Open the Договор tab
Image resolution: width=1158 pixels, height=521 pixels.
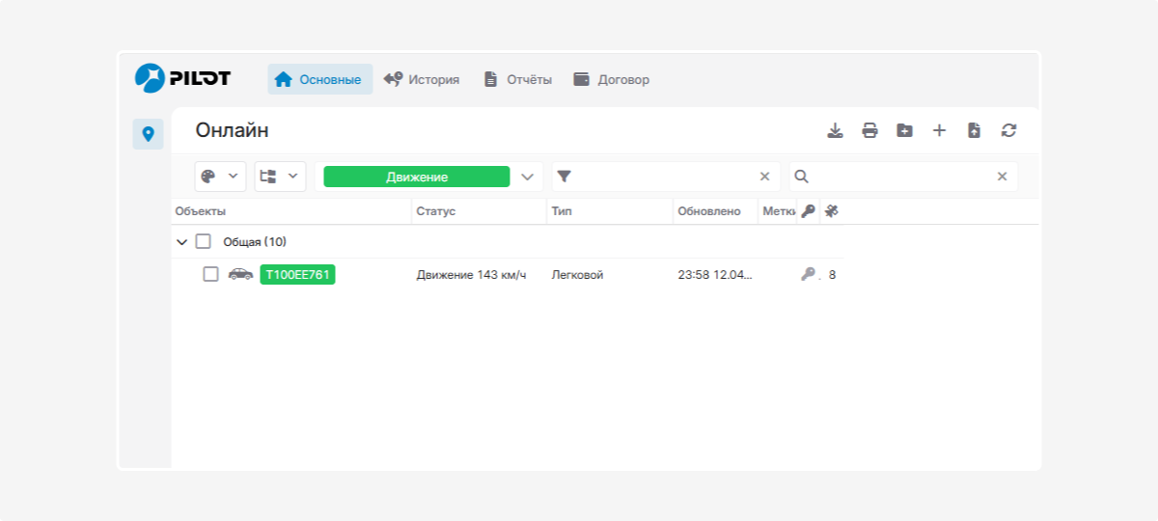point(611,79)
